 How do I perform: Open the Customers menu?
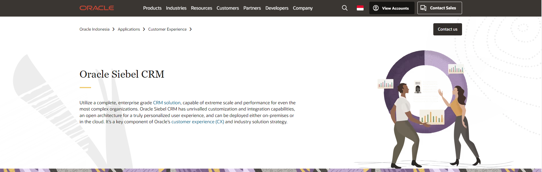[228, 8]
